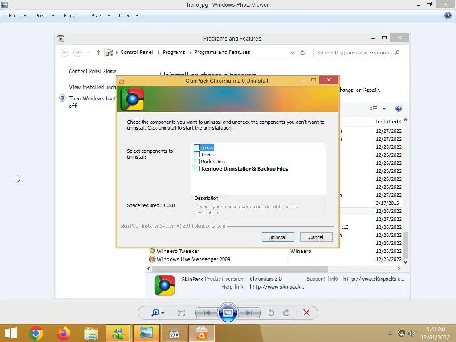Open volume speaker tray icon
Screen dimensions: 456x342
tap(411, 334)
